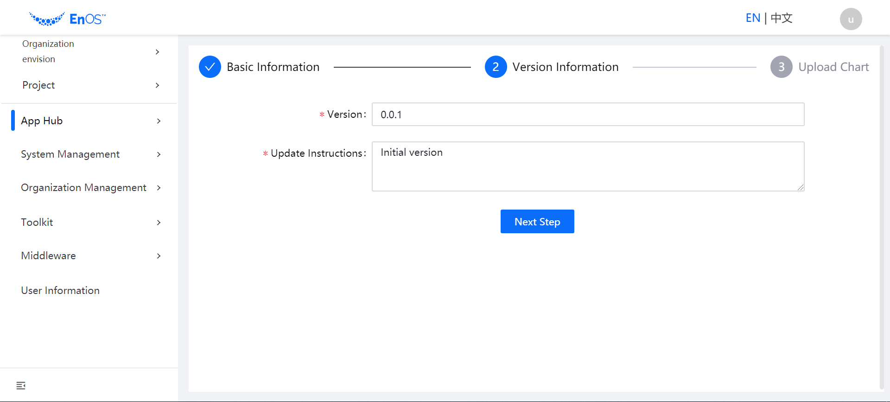
Task: Click the Basic Information checkmark step icon
Action: [x=210, y=67]
